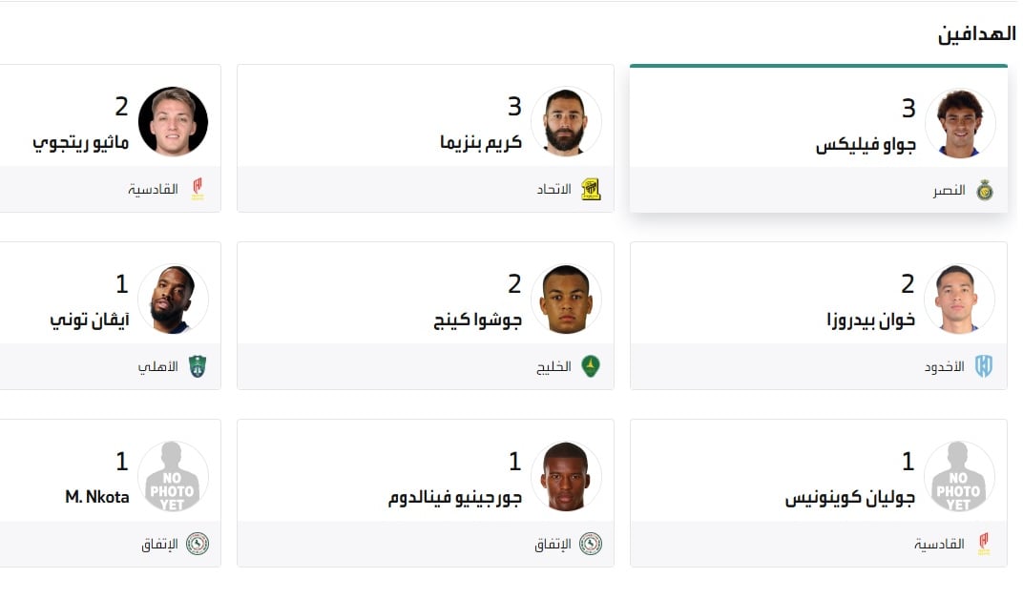Click Al-Ettifaq logo under جورجينيو فينالدوم
The height and width of the screenshot is (599, 1023).
[x=591, y=544]
